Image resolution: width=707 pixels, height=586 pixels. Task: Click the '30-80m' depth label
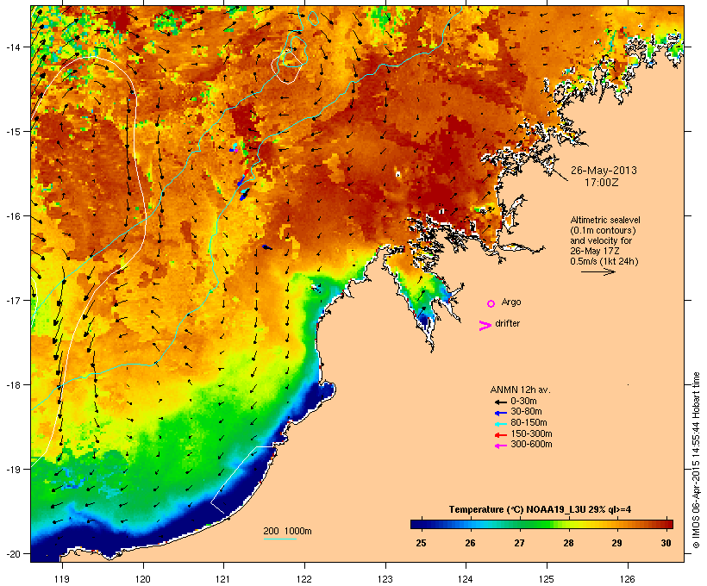526,412
